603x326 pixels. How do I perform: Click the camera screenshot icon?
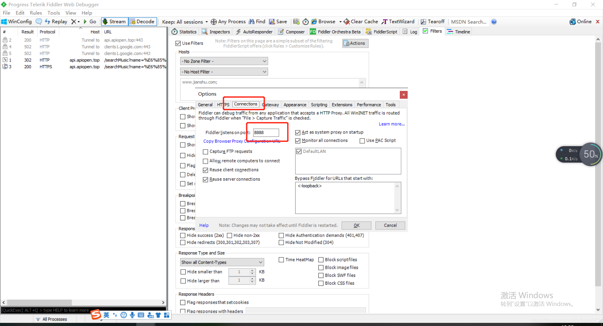point(296,22)
